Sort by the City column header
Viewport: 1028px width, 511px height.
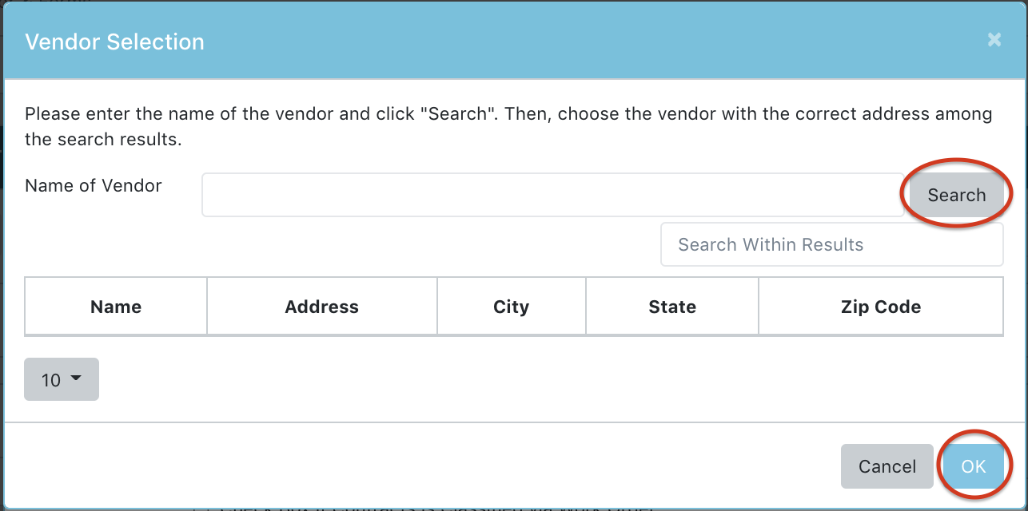[512, 307]
